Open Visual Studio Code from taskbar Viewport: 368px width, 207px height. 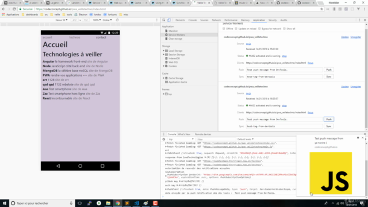coord(136,203)
